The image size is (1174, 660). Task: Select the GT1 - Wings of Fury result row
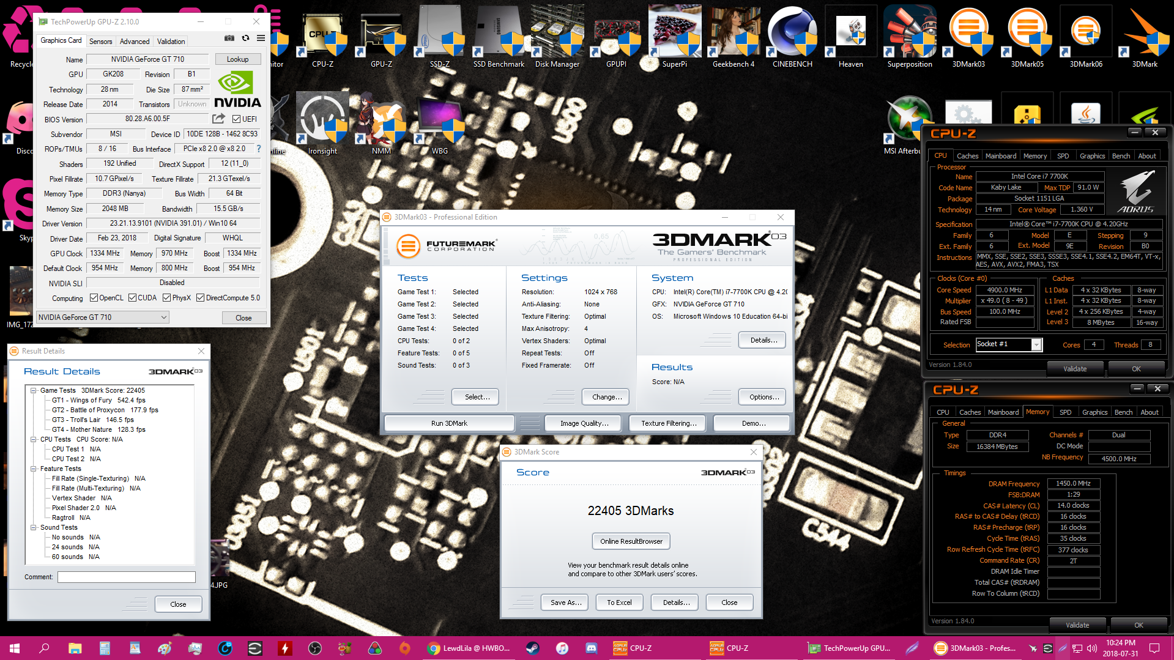98,400
